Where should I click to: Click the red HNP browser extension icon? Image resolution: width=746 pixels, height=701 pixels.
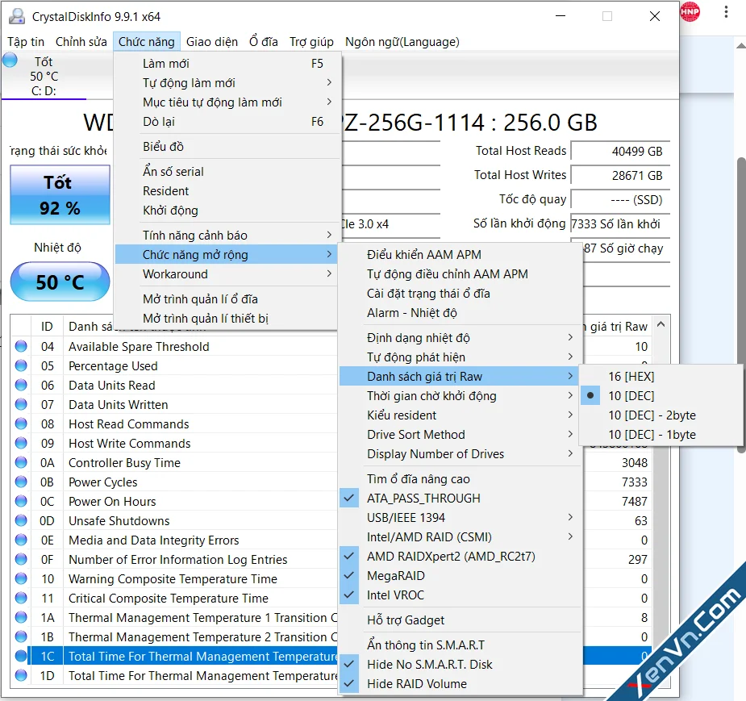pyautogui.click(x=690, y=12)
